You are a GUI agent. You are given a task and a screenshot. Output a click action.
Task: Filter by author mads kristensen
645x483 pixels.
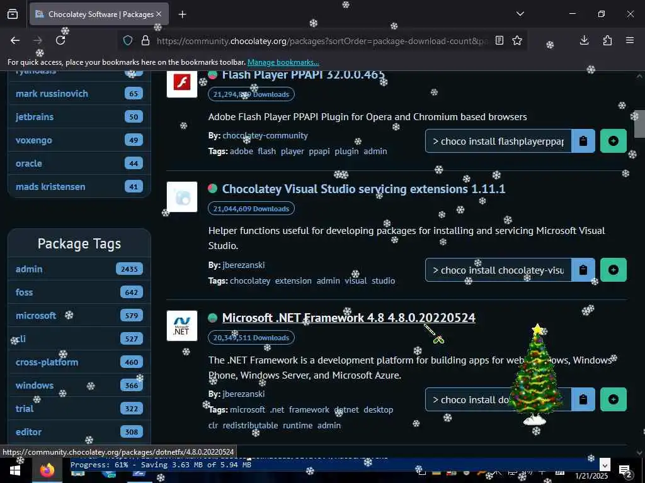[x=50, y=187]
